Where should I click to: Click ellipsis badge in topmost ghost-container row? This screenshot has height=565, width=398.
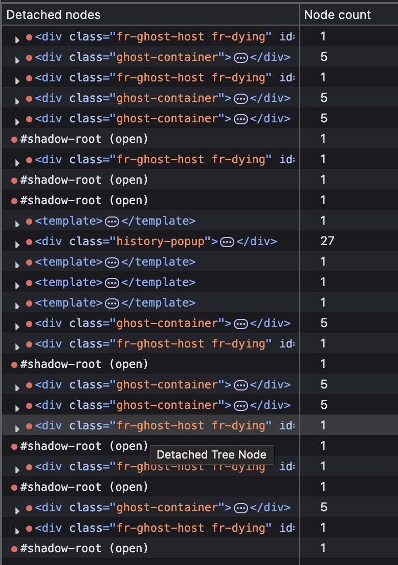point(240,57)
